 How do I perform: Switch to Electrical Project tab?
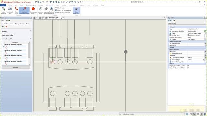[31, 5]
